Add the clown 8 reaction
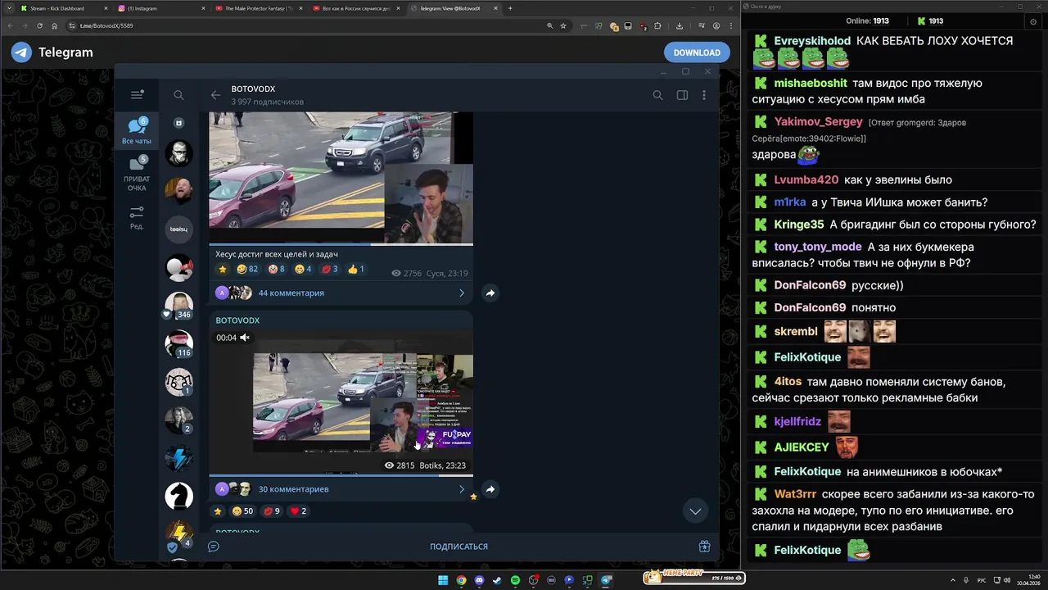This screenshot has height=590, width=1048. (x=277, y=269)
